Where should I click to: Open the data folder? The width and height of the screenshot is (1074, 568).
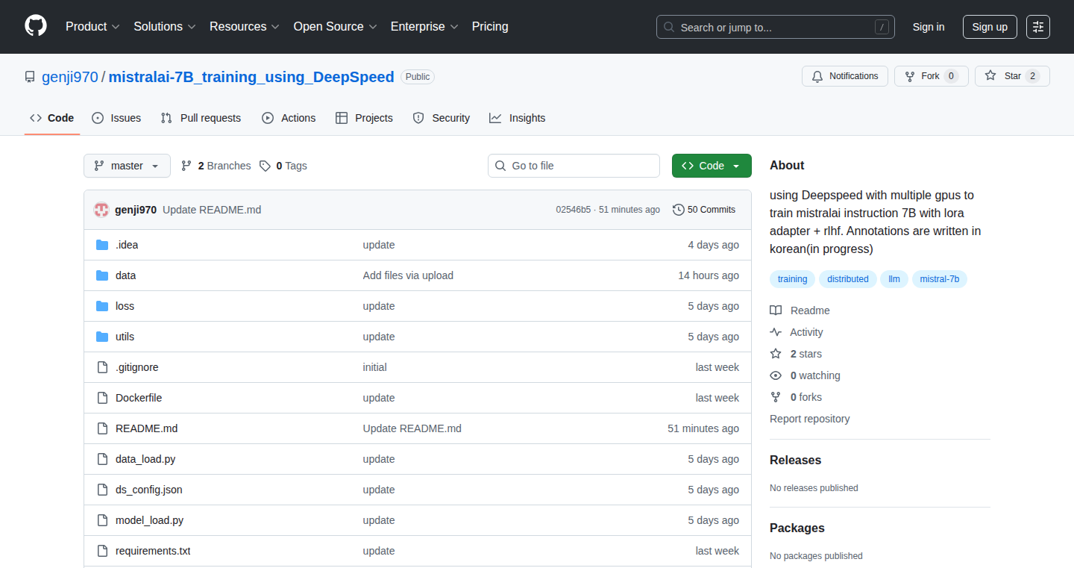click(126, 275)
